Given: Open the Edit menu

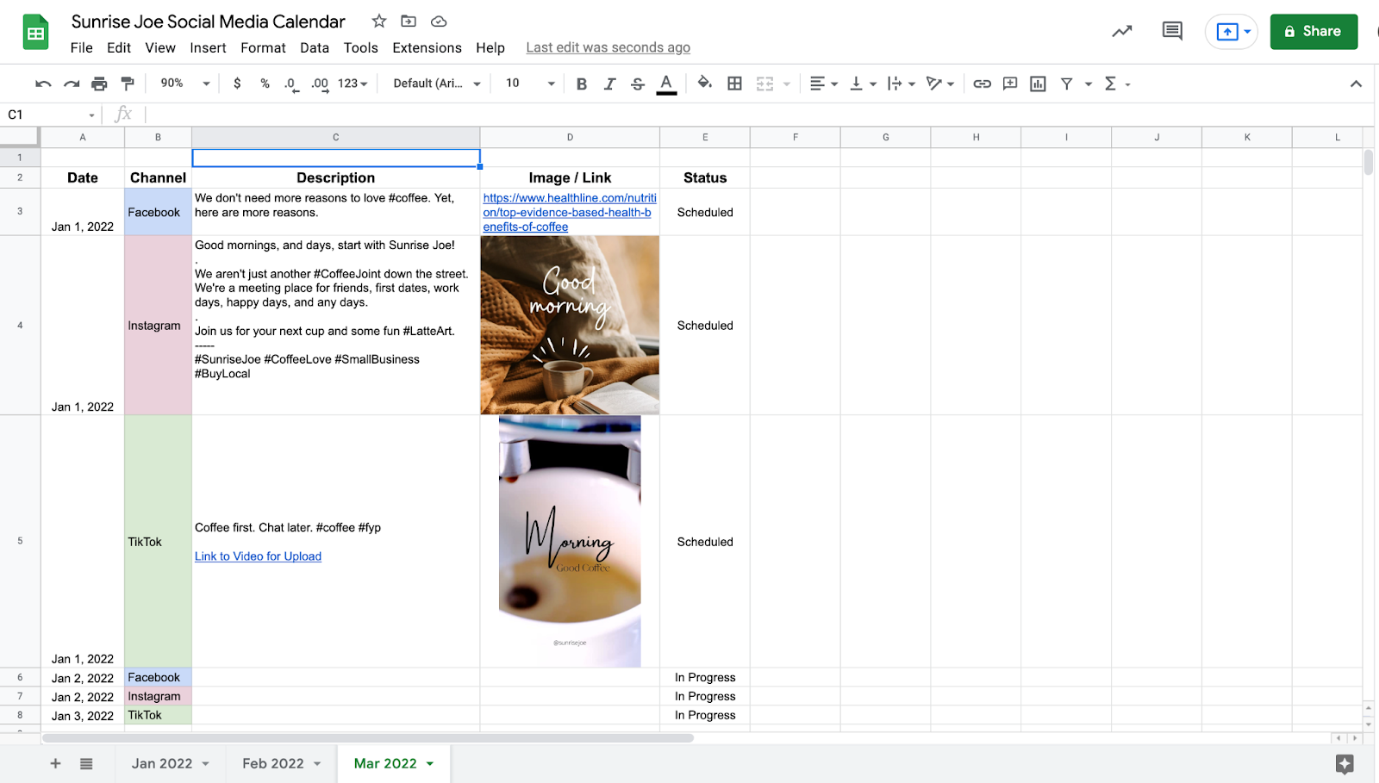Looking at the screenshot, I should click(119, 48).
